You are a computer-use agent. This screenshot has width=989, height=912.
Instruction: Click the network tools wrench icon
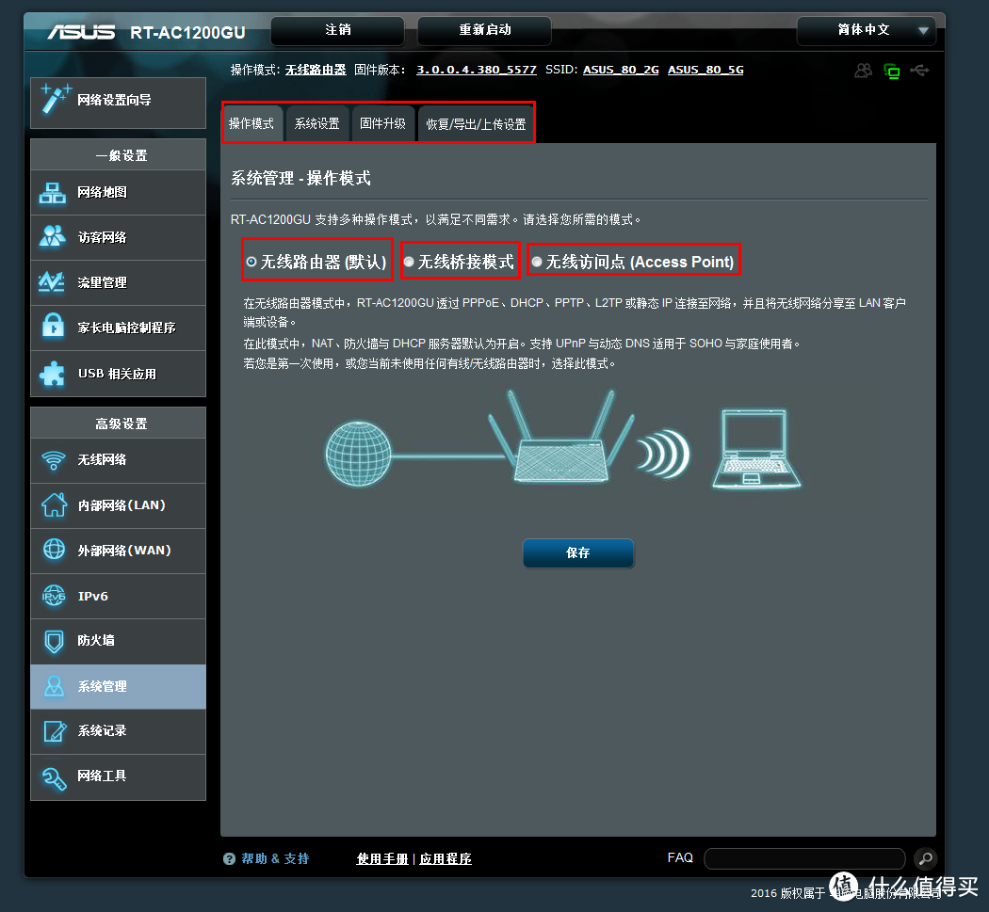[55, 777]
